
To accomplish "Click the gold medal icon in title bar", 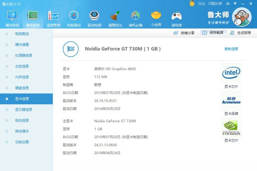I will (x=192, y=4).
